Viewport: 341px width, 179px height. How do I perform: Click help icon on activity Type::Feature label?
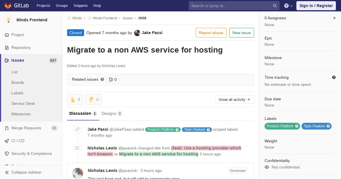[x=209, y=130]
